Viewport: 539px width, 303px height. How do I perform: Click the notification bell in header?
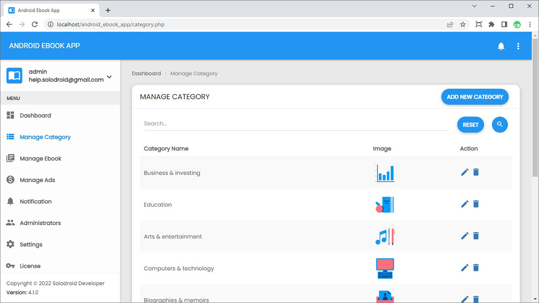pyautogui.click(x=501, y=46)
